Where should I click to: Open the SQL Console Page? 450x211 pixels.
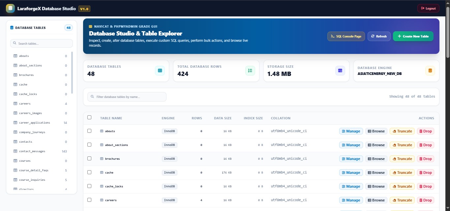point(346,36)
